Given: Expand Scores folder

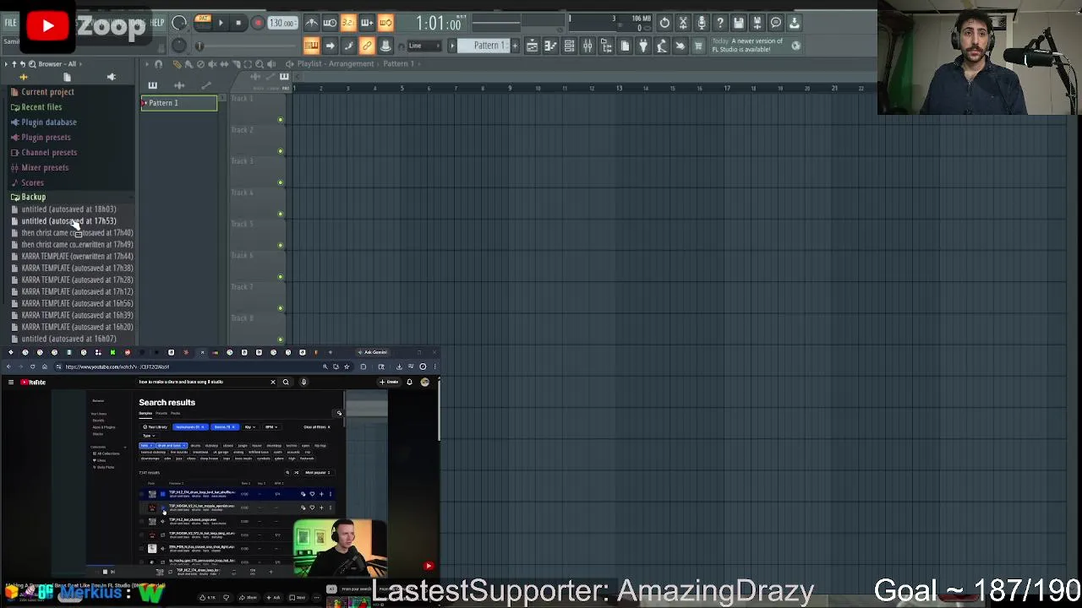Looking at the screenshot, I should click(x=32, y=183).
